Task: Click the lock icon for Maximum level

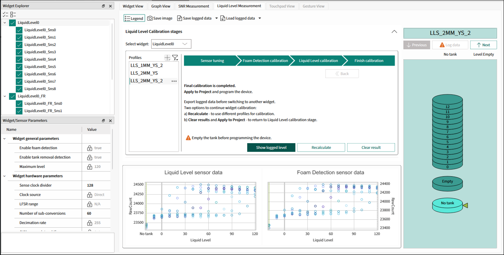Action: coord(90,167)
